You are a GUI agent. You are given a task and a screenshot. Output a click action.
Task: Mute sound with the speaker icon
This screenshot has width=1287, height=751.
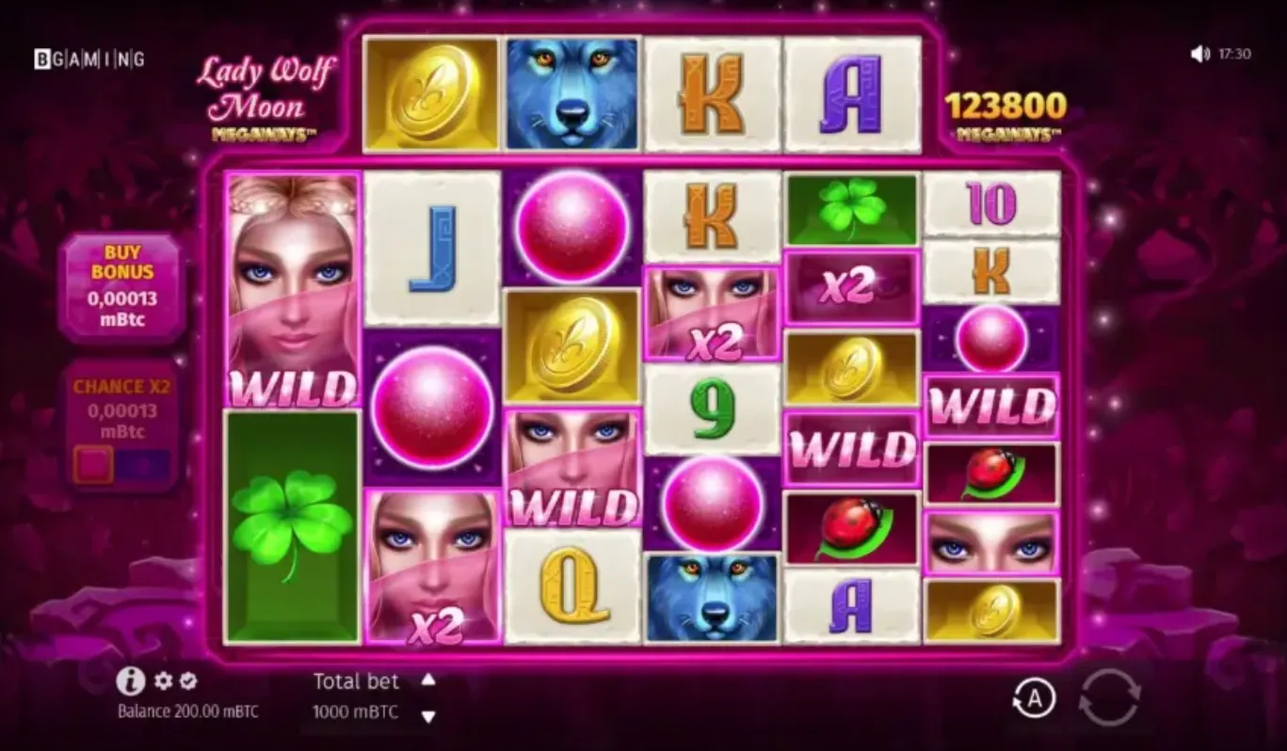pos(1200,55)
